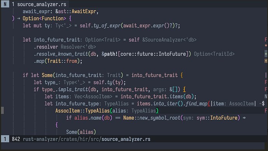Click the + marker on the resolve_known_trait row

(x=266, y=54)
